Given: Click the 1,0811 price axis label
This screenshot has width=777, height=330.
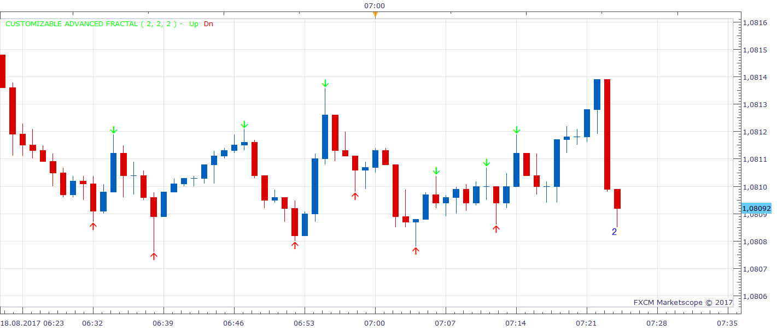Looking at the screenshot, I should pos(755,160).
